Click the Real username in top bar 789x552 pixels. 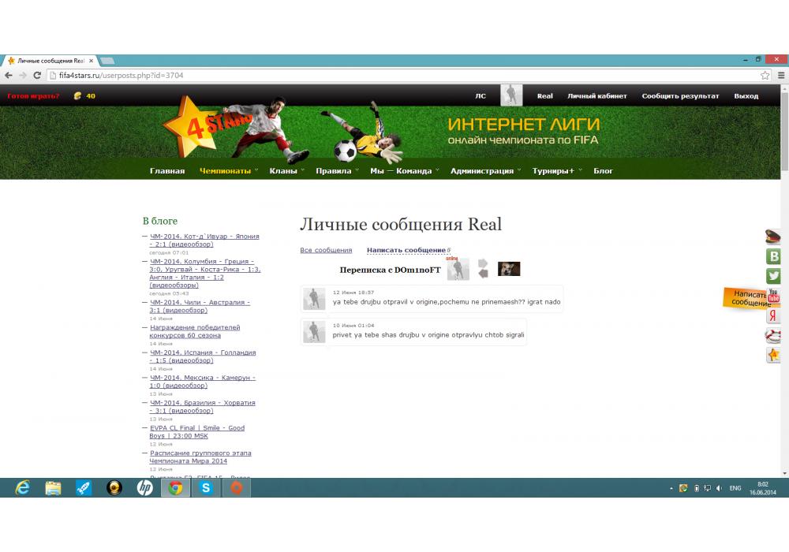click(x=545, y=96)
